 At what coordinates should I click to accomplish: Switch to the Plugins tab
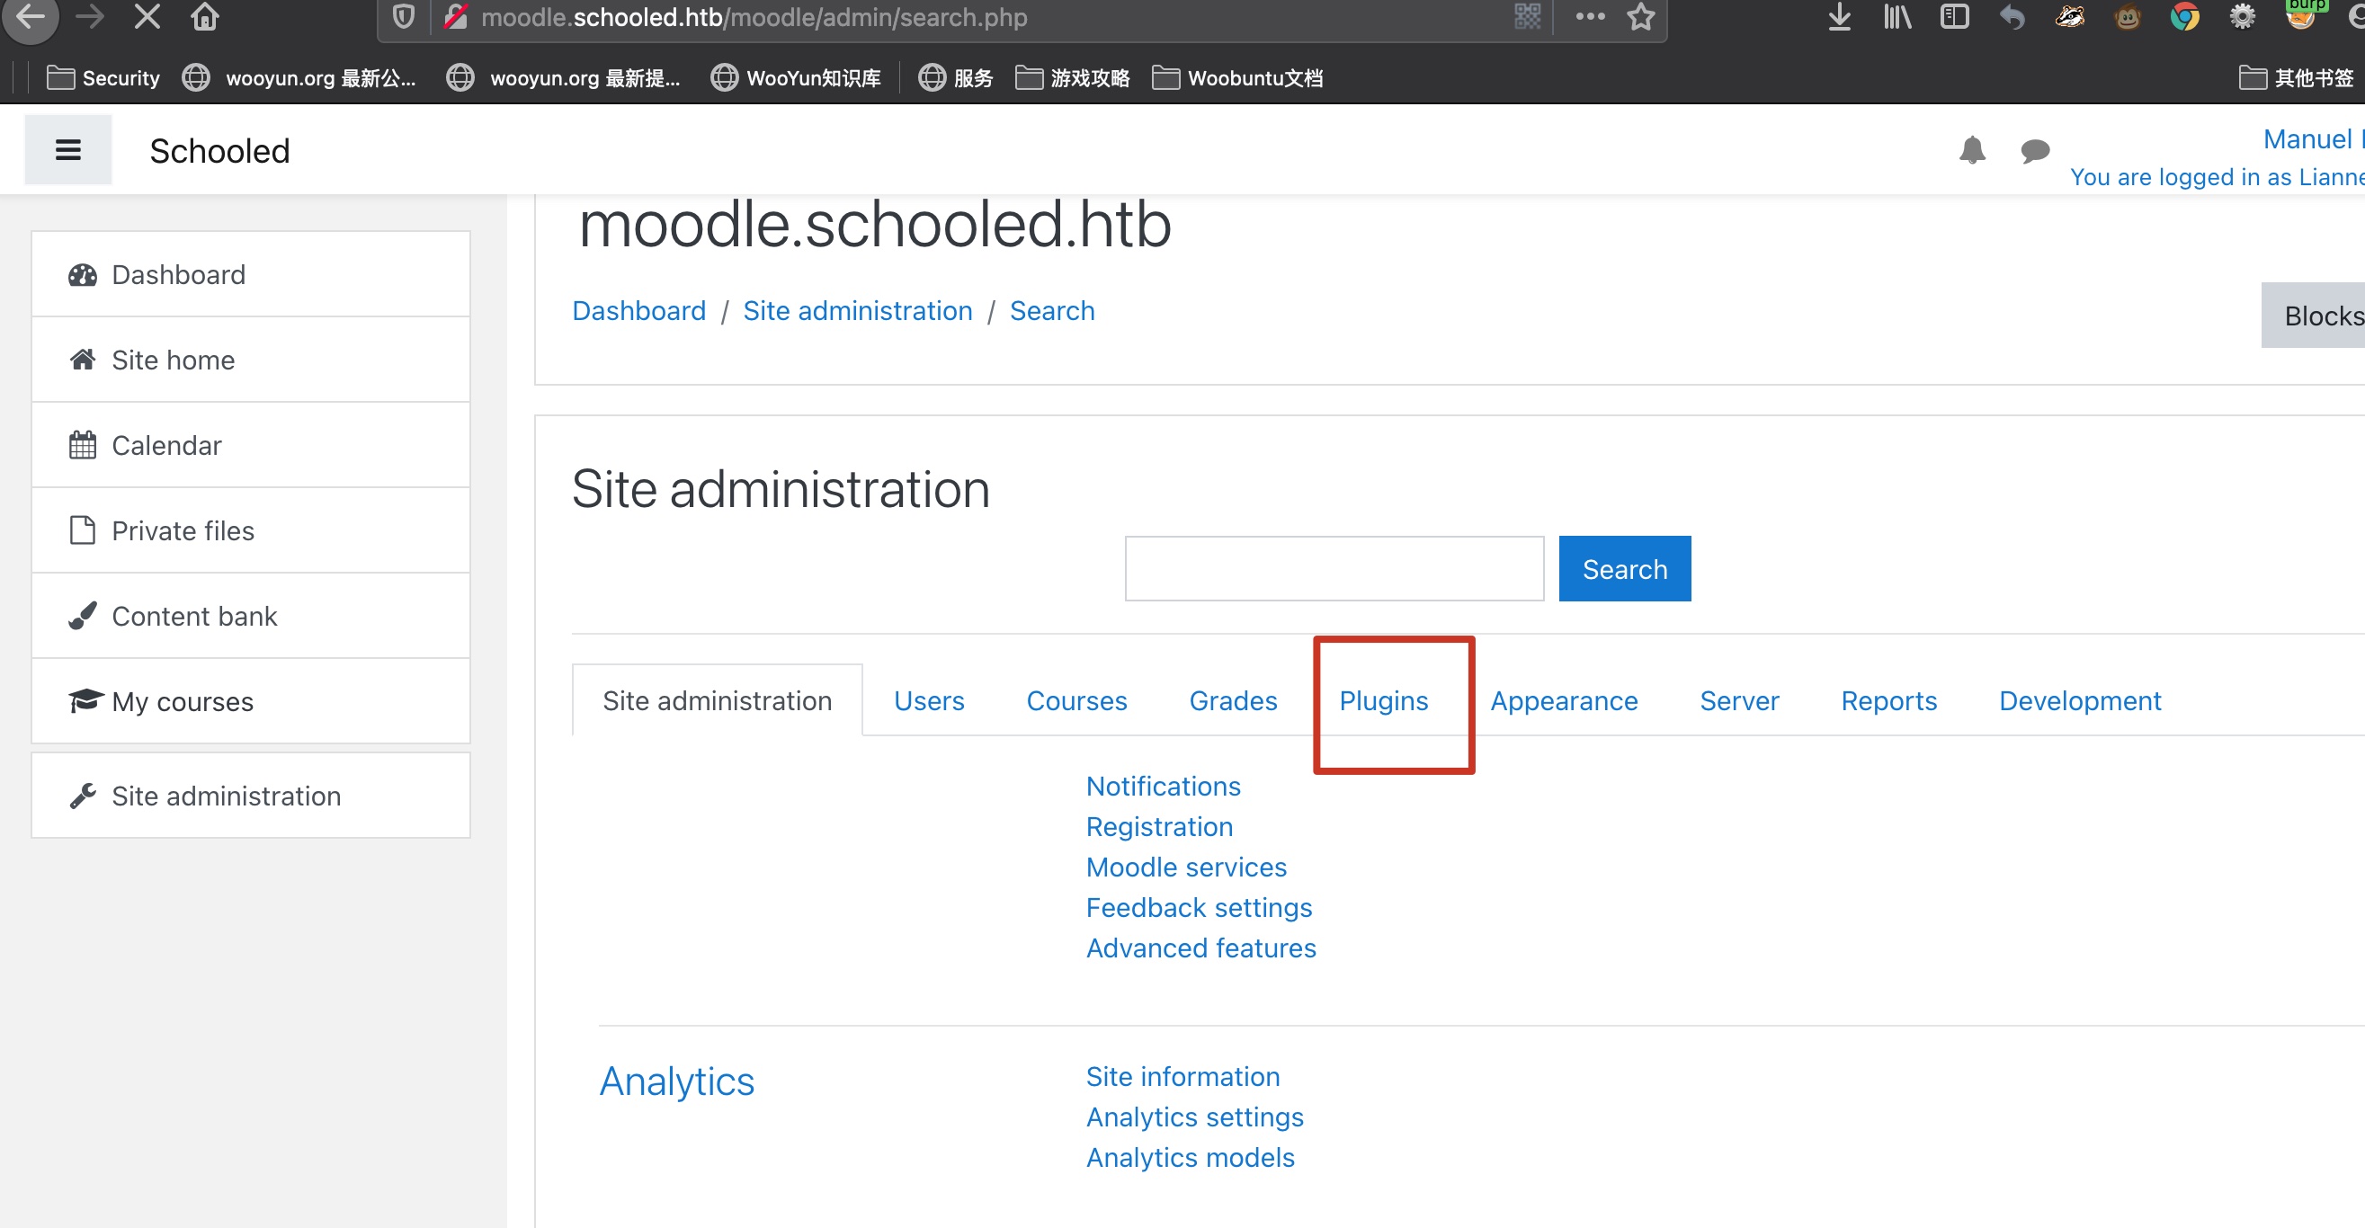(x=1383, y=700)
